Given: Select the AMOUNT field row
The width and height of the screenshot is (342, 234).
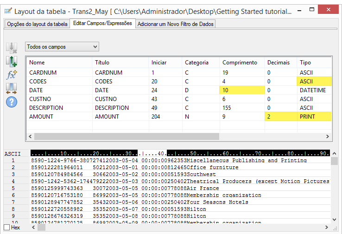Looking at the screenshot, I should click(x=42, y=117).
